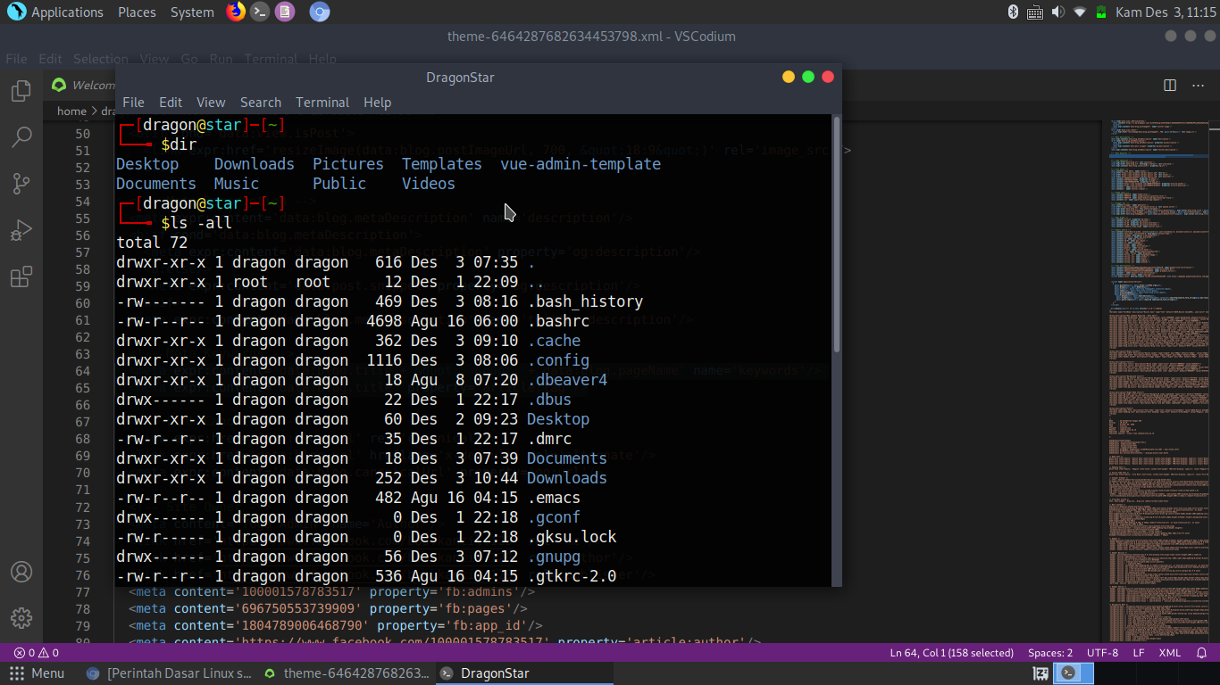
Task: Open the Wi-Fi network tray icon
Action: pos(1080,12)
